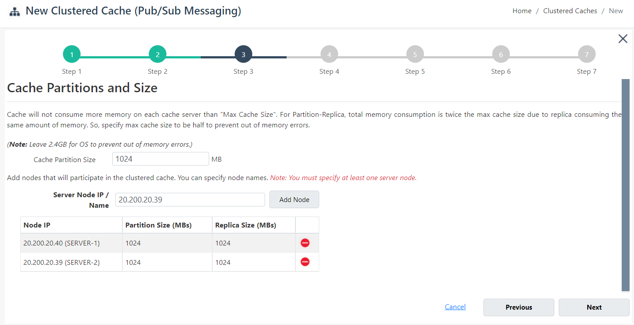Viewport: 634px width, 325px height.
Task: Jump to wizard Step 4 circle
Action: pyautogui.click(x=329, y=54)
